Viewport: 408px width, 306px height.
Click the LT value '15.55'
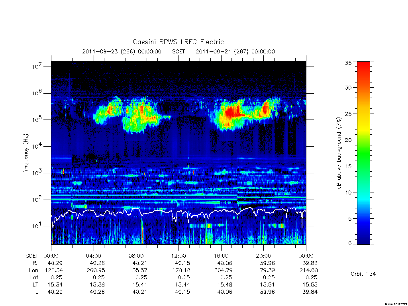click(310, 284)
